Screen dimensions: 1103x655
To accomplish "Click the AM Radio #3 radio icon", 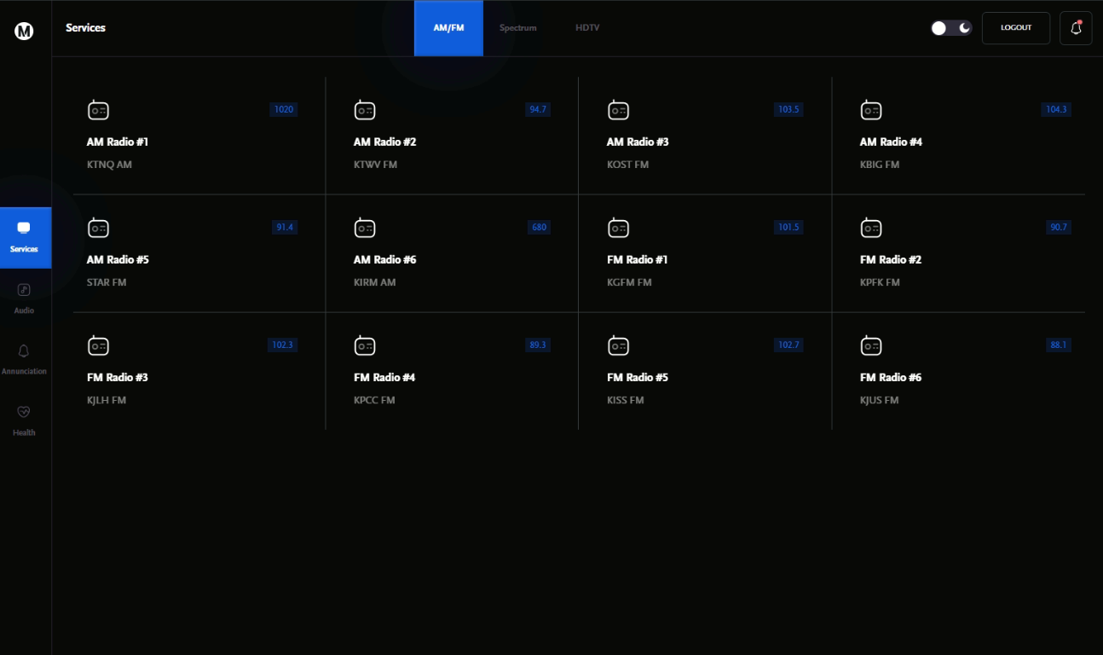I will (x=618, y=110).
